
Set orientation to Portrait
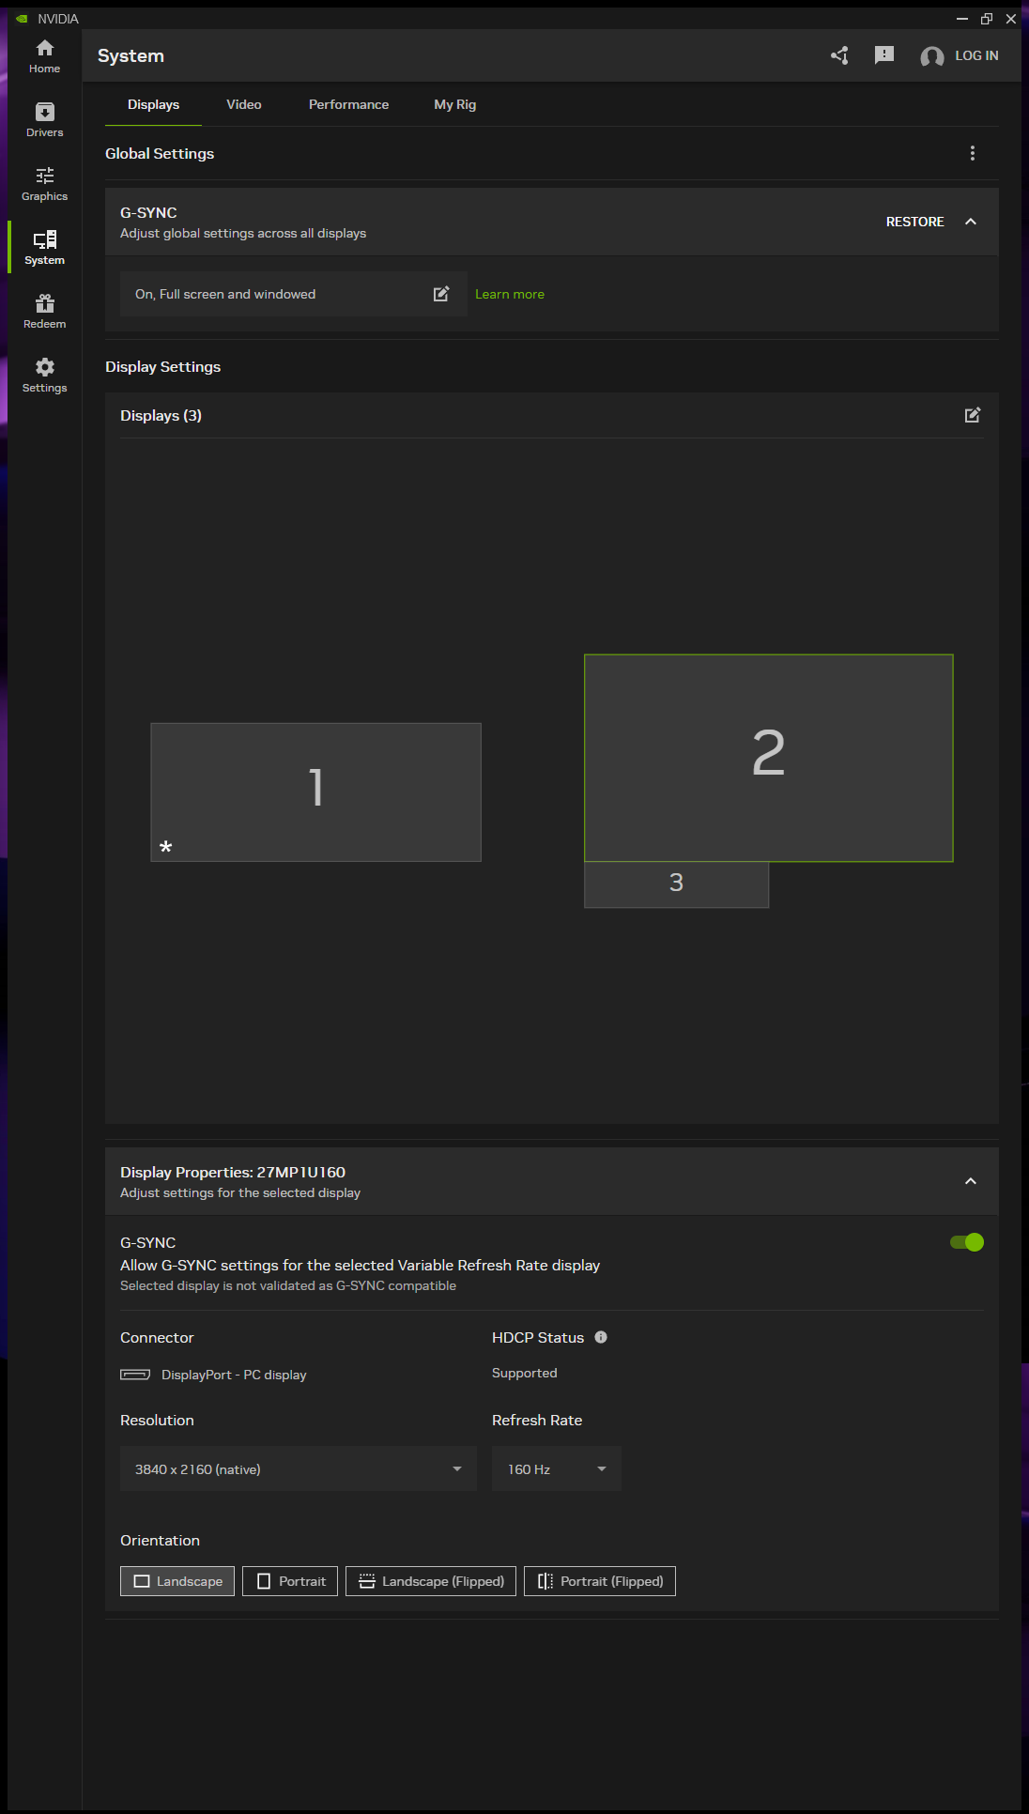[290, 1581]
